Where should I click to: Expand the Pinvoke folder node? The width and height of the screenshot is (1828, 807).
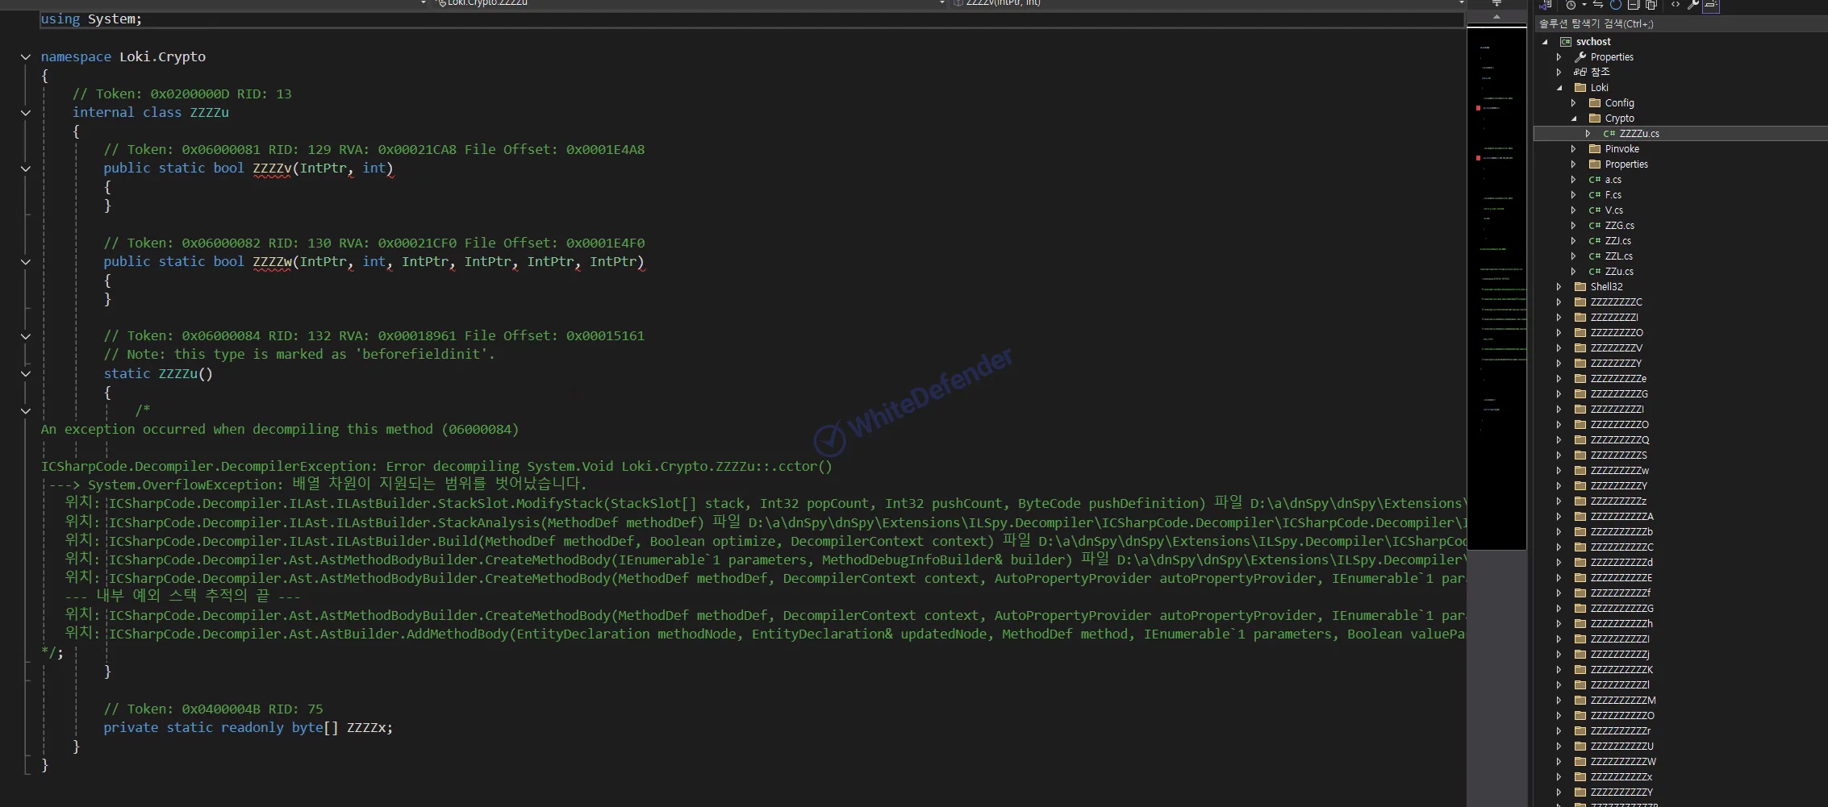pyautogui.click(x=1574, y=149)
